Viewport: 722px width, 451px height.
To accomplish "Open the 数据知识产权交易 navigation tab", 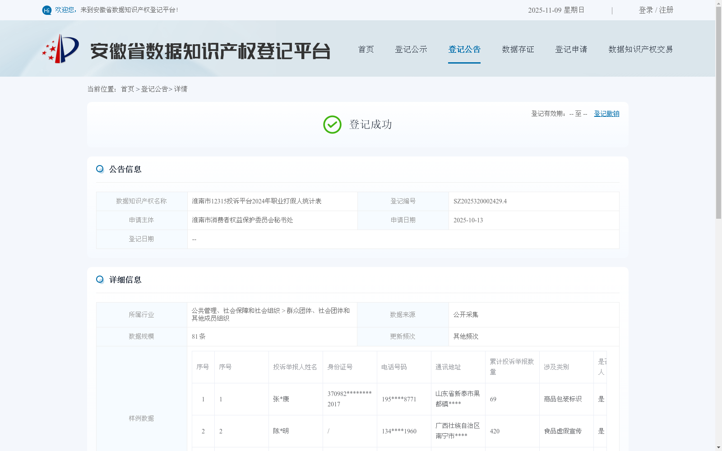I will tap(641, 49).
